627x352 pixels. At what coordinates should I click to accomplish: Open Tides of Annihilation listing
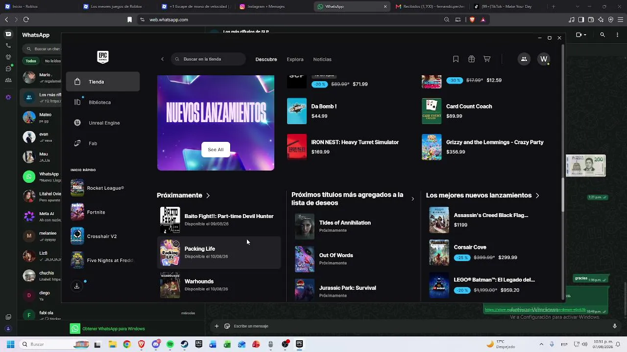(353, 226)
